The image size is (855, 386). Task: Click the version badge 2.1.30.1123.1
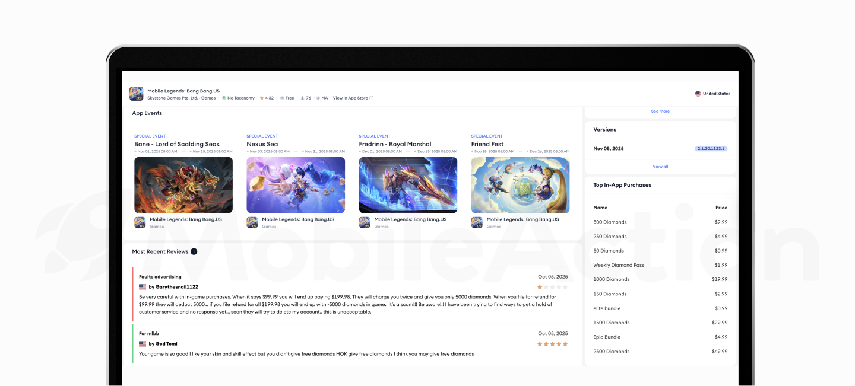click(711, 149)
